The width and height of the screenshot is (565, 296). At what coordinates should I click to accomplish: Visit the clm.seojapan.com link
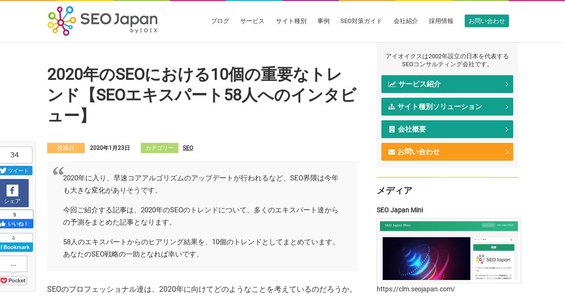point(416,289)
